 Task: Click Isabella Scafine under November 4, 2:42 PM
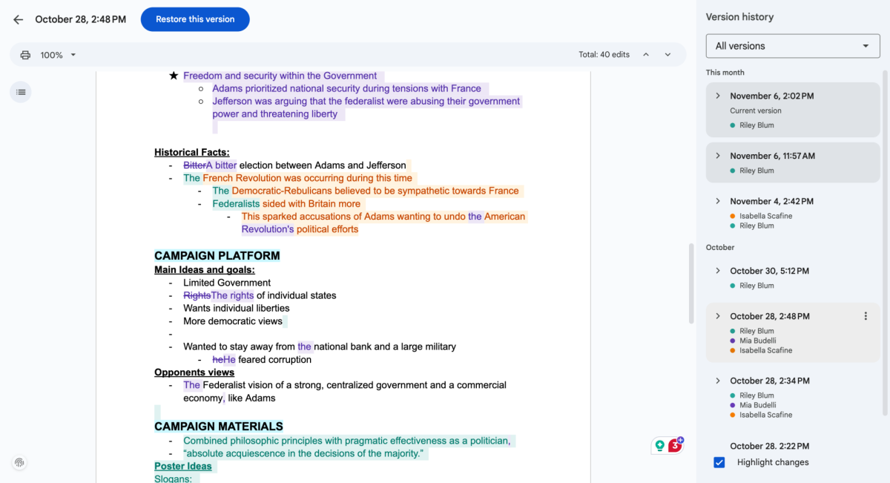(x=765, y=216)
